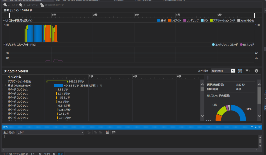Click the Reset Zoom (ズームのリセット) icon
Viewport: 266px width, 155px height.
21,5
